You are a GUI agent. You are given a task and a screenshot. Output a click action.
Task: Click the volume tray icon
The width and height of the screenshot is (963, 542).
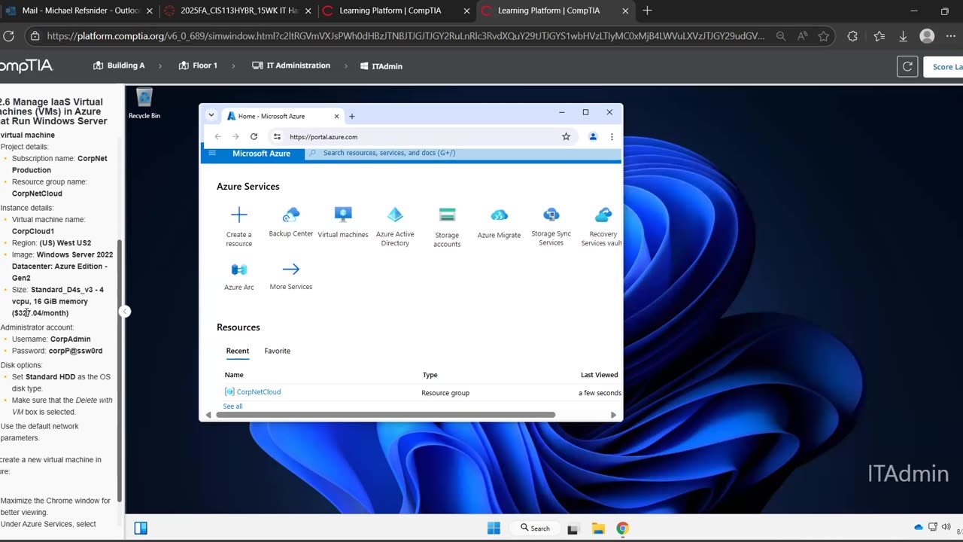click(x=946, y=527)
